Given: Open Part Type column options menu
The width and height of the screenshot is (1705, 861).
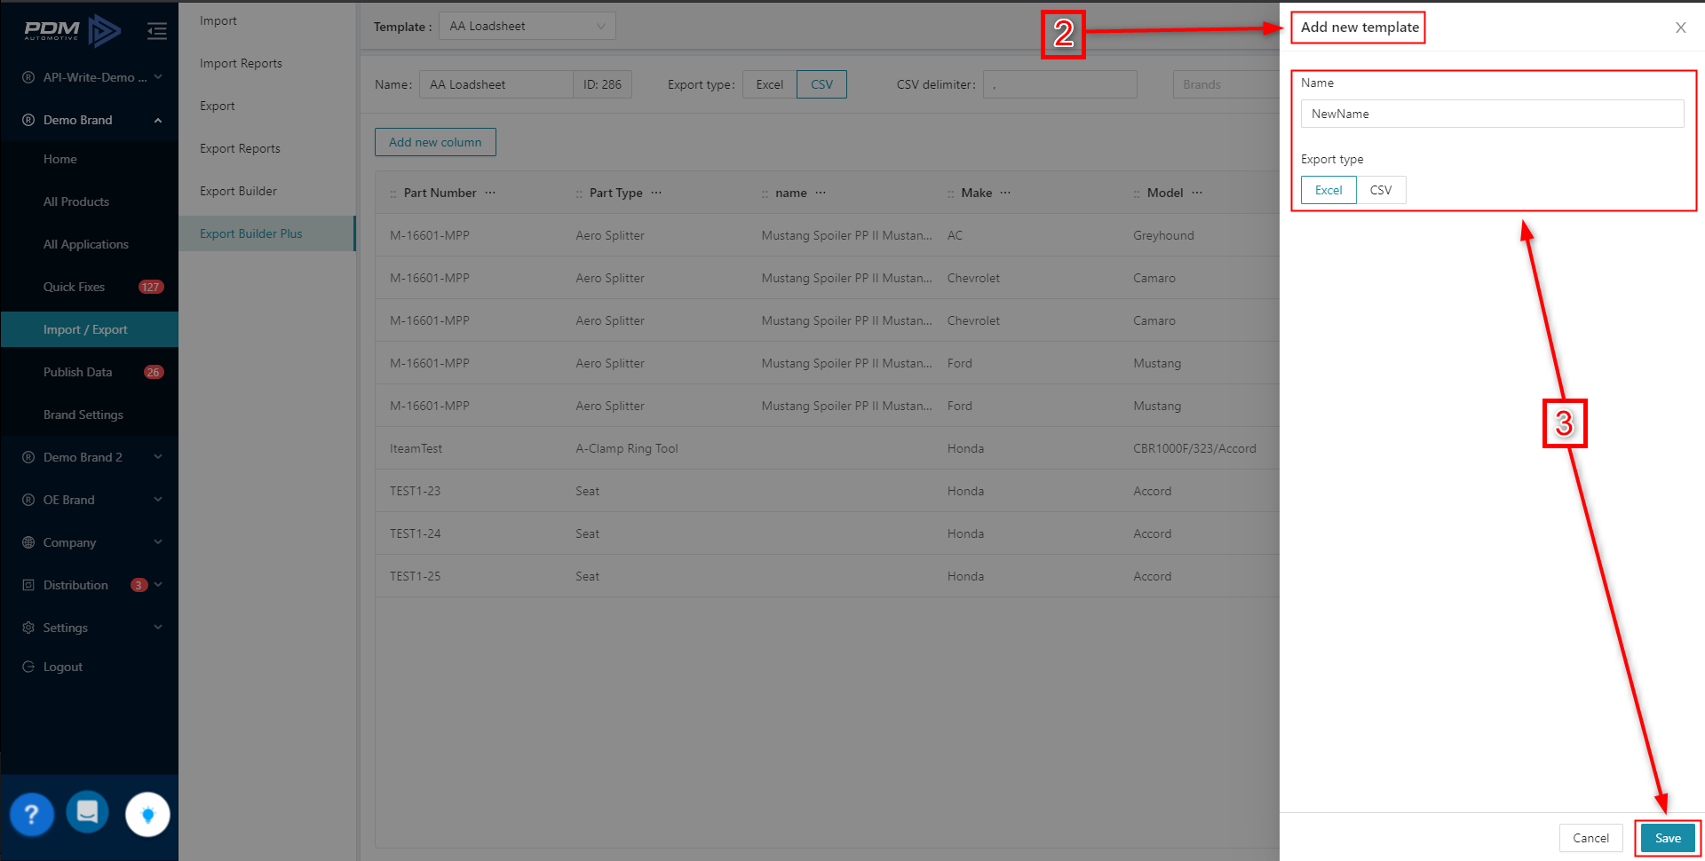Looking at the screenshot, I should click(x=656, y=193).
